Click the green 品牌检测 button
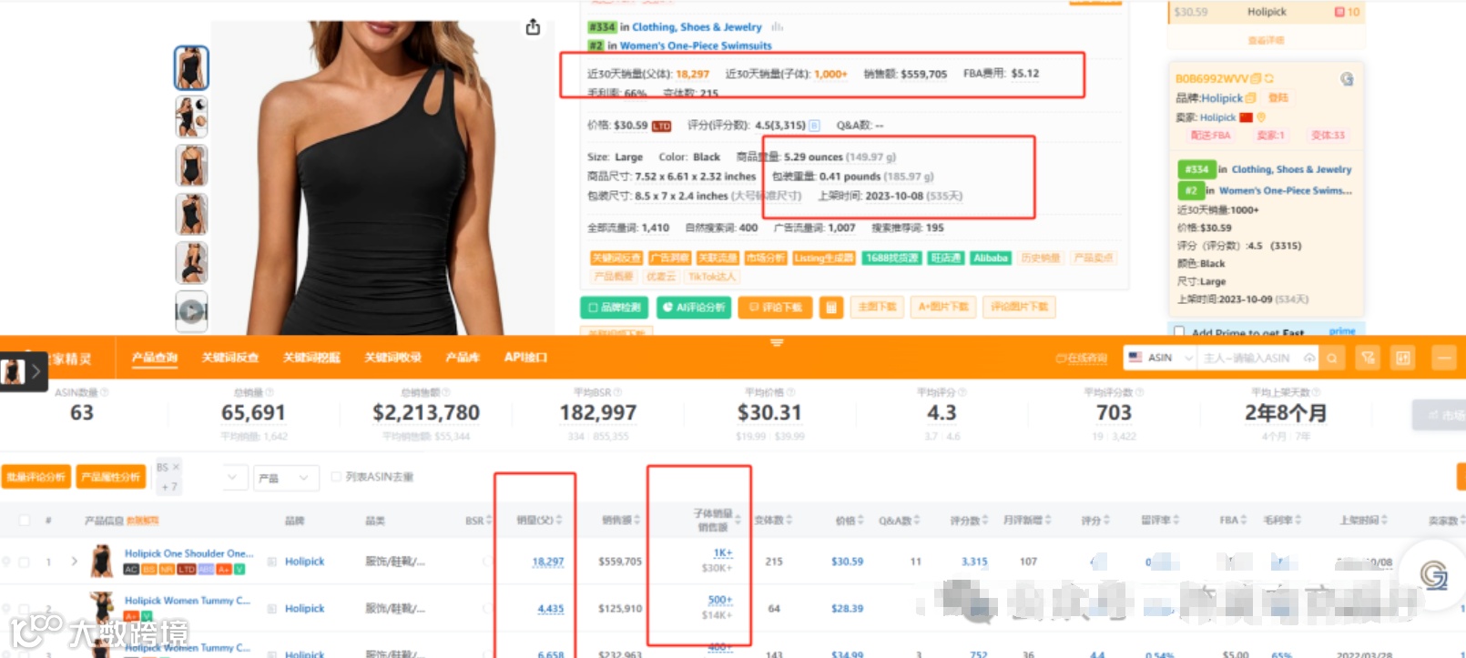This screenshot has width=1466, height=658. pos(616,308)
